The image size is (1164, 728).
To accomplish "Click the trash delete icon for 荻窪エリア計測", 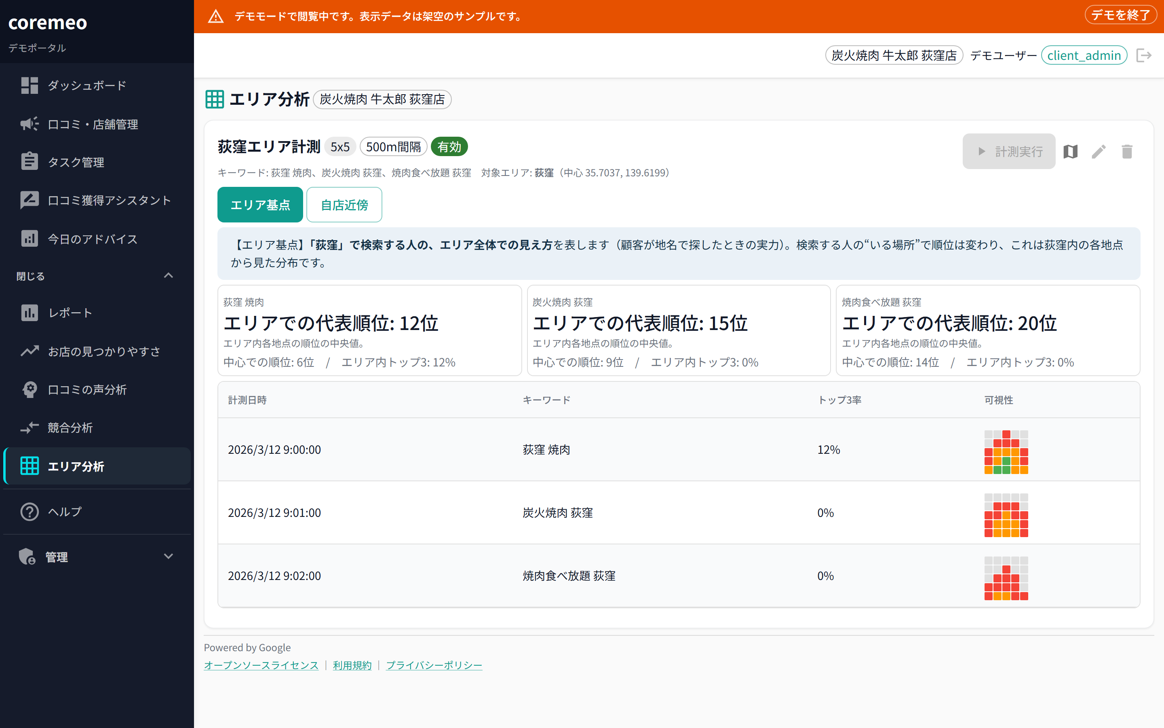I will point(1127,152).
